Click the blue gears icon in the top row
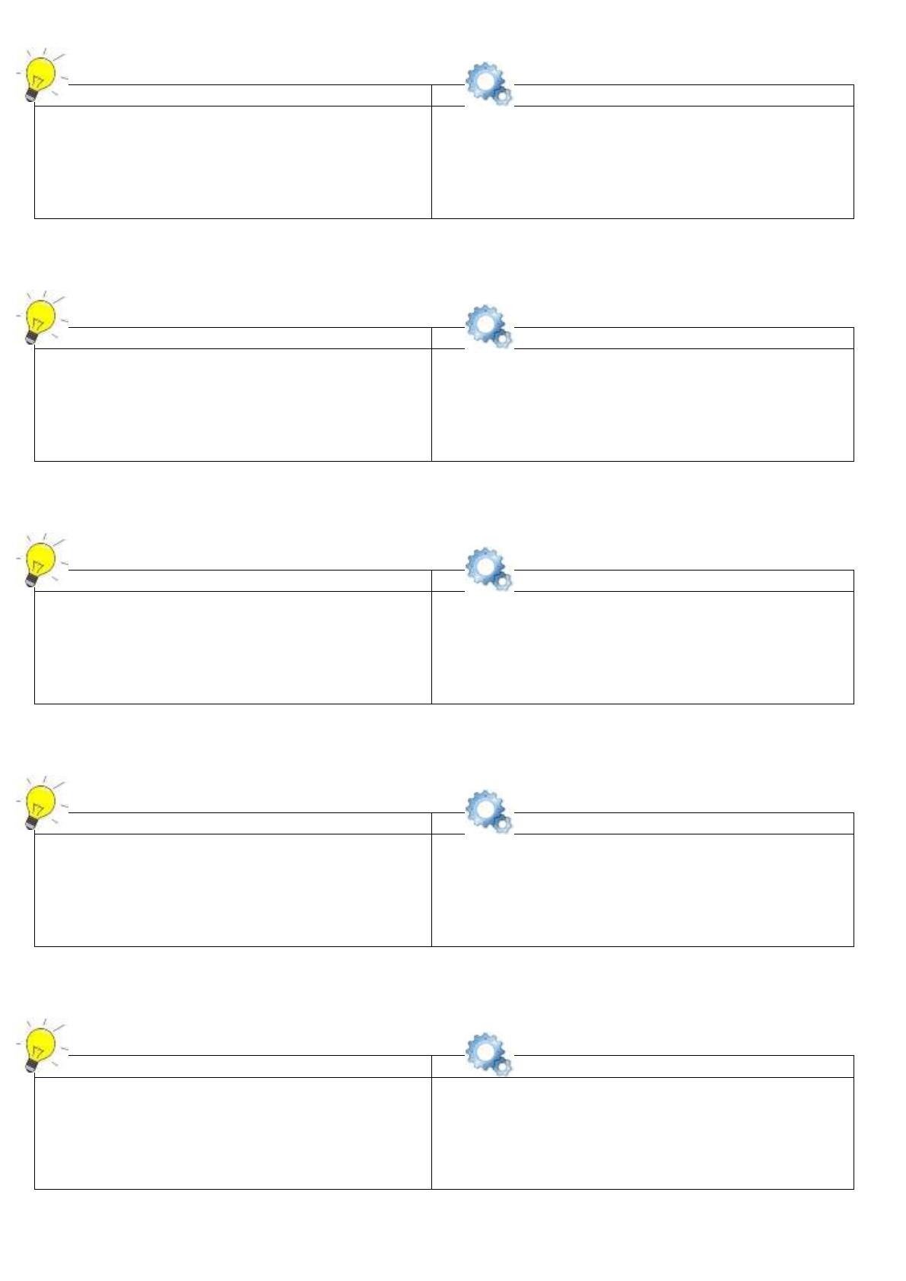The height and width of the screenshot is (1281, 906). tap(488, 84)
